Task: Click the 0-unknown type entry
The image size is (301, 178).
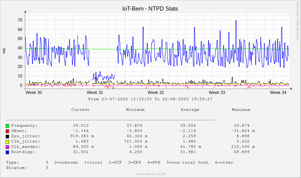Action: 66,163
